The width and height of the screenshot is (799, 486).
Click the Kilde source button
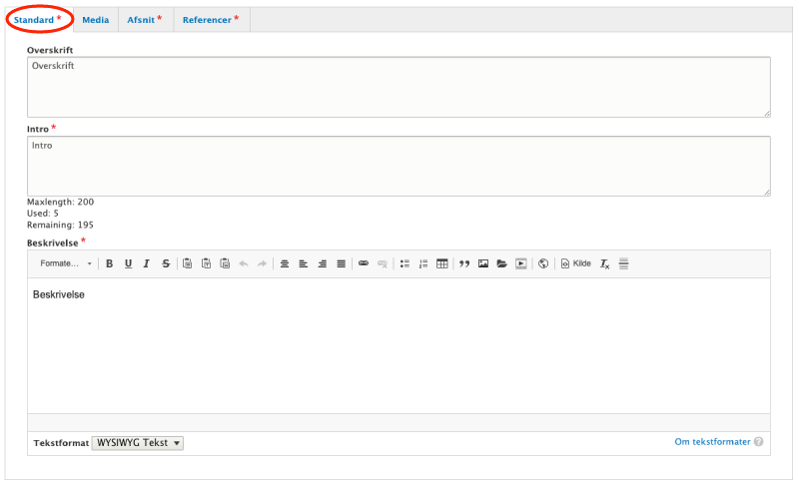coord(575,263)
